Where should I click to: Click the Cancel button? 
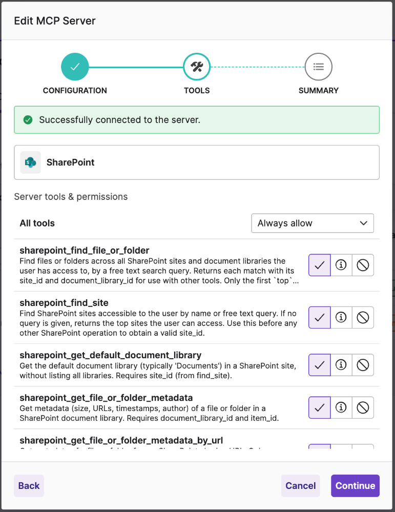point(300,485)
